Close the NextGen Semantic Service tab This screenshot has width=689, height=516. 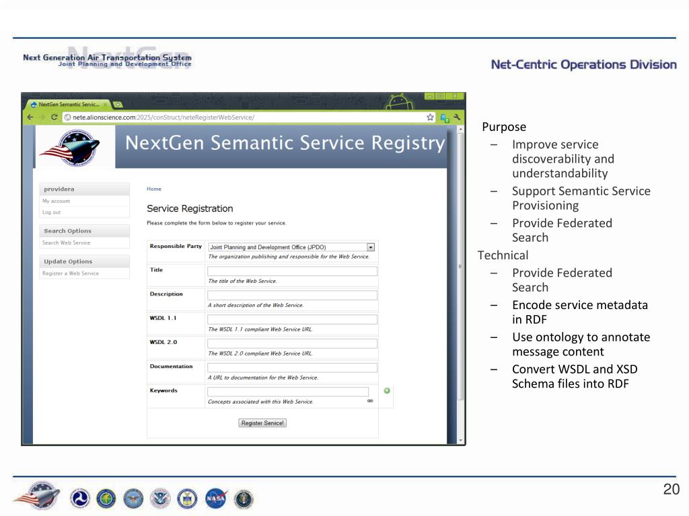105,104
